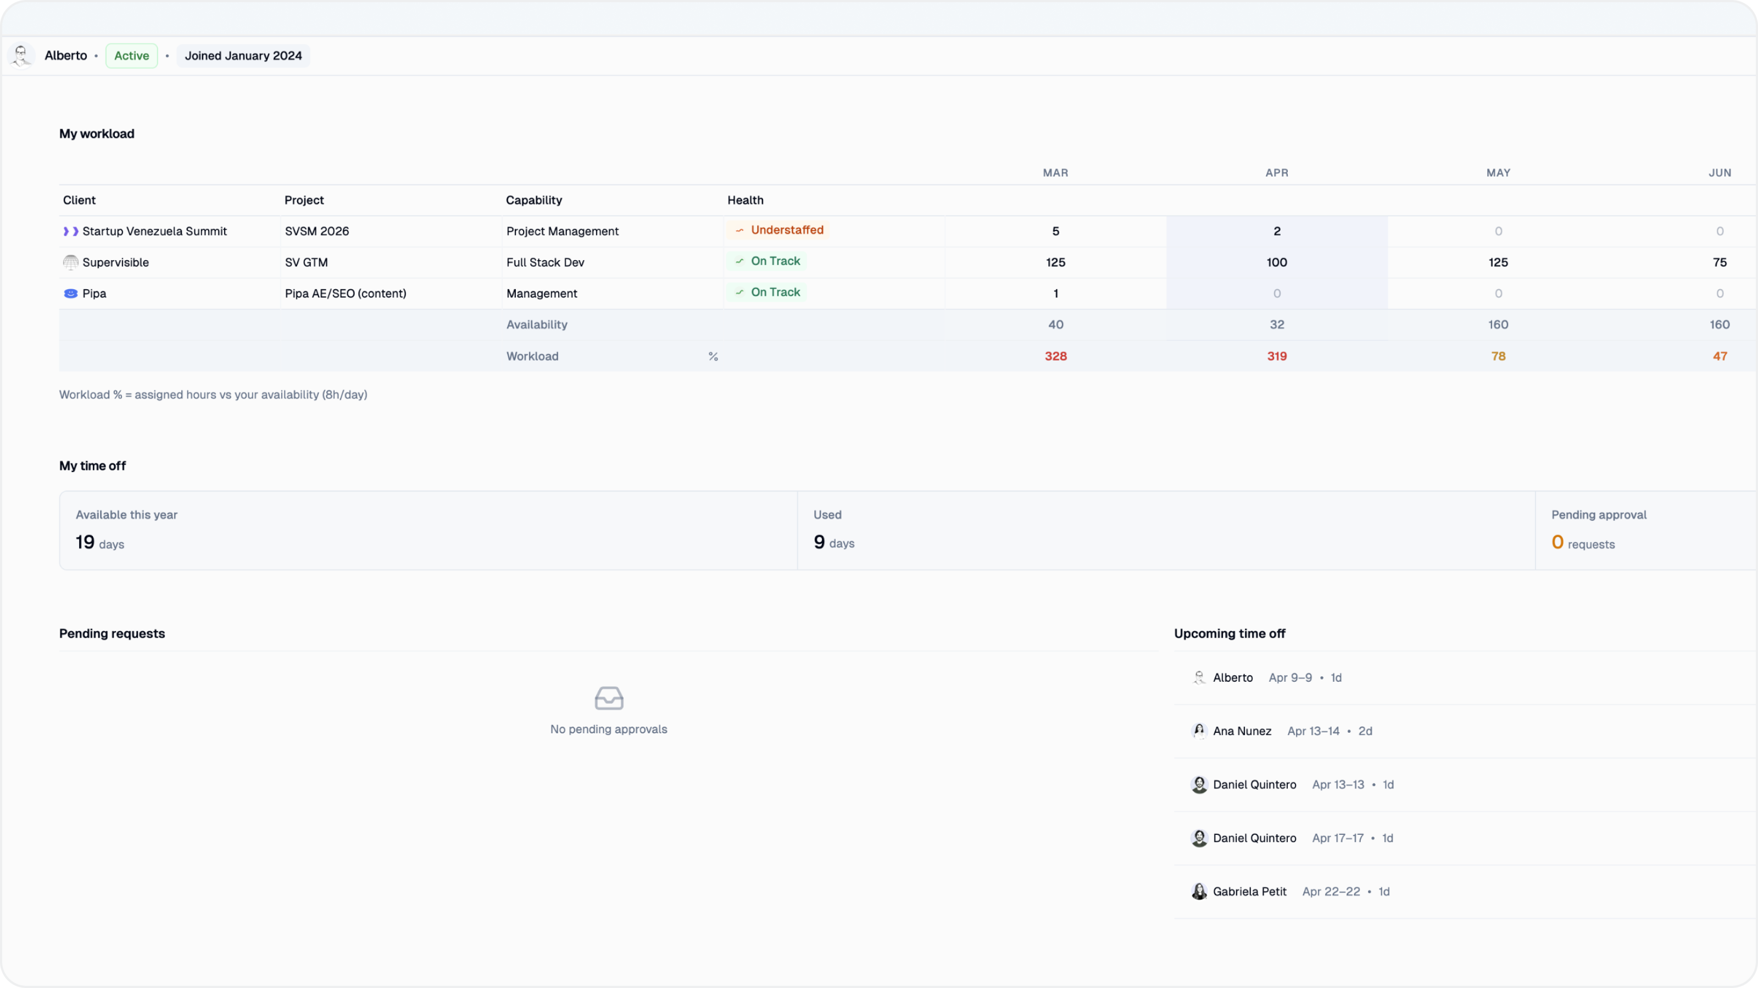The image size is (1758, 988).
Task: Select the MAY month column header
Action: (1498, 173)
